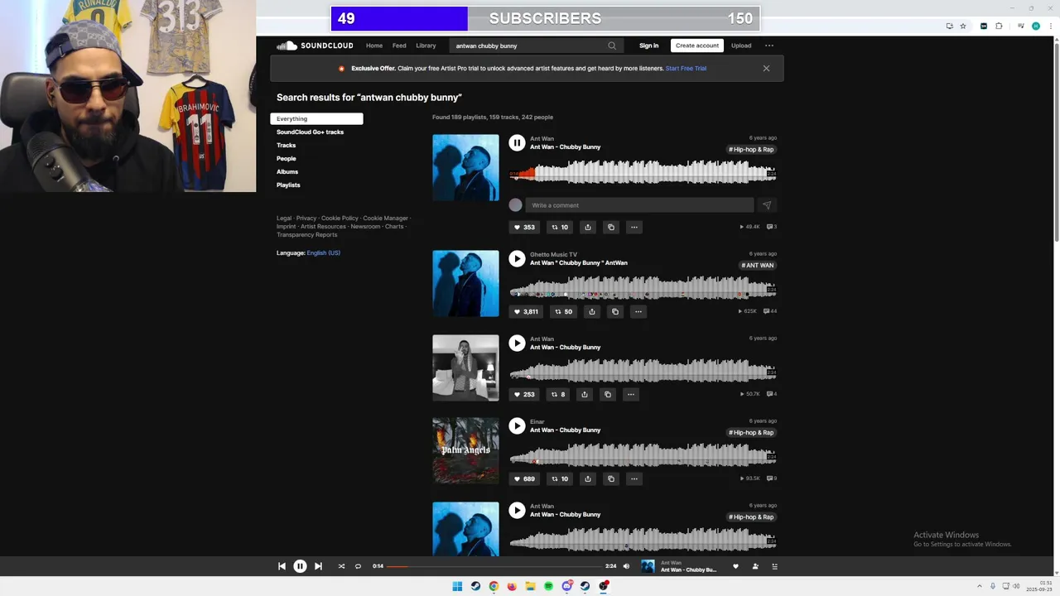Open File Explorer from the taskbar
Viewport: 1060px width, 596px height.
point(530,586)
